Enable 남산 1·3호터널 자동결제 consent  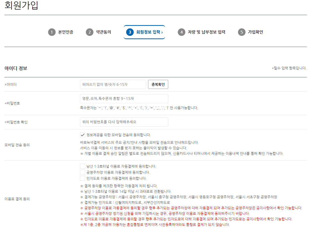pyautogui.click(x=82, y=166)
